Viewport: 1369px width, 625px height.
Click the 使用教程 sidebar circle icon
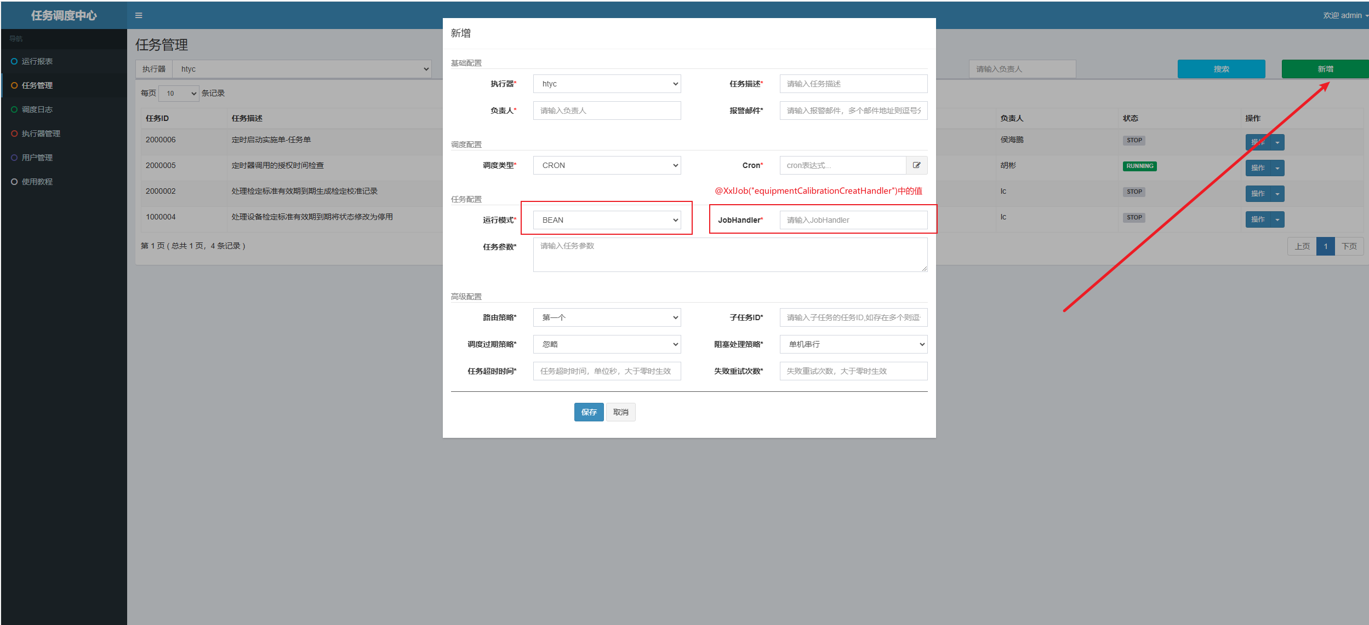[14, 182]
